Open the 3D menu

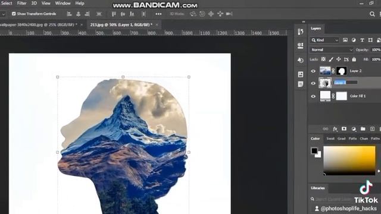(x=34, y=3)
